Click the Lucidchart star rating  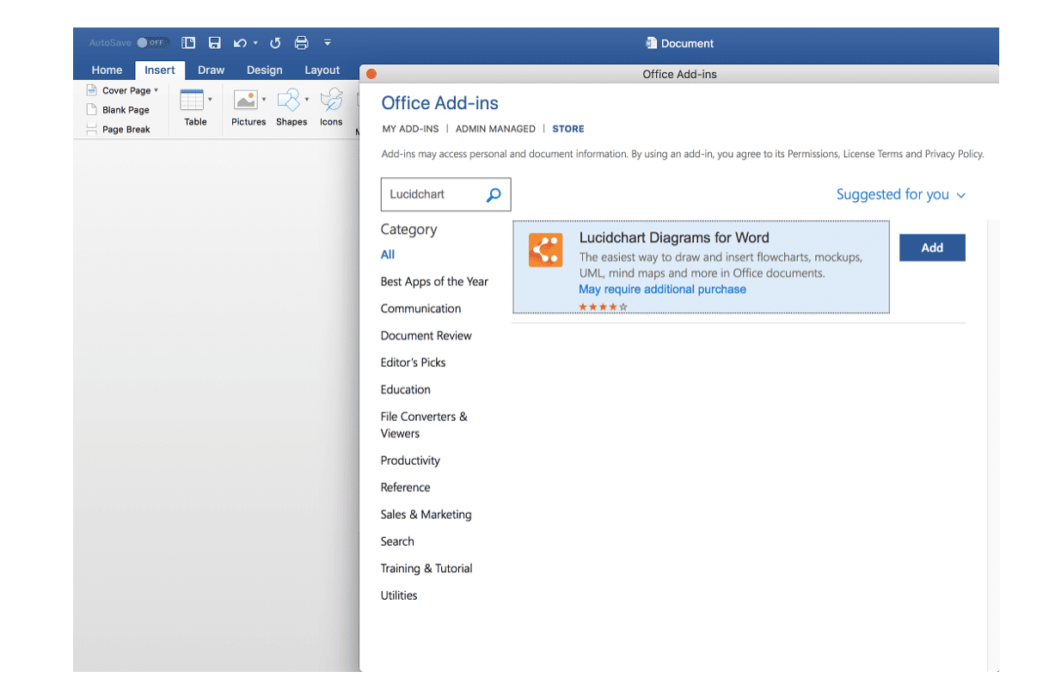603,306
